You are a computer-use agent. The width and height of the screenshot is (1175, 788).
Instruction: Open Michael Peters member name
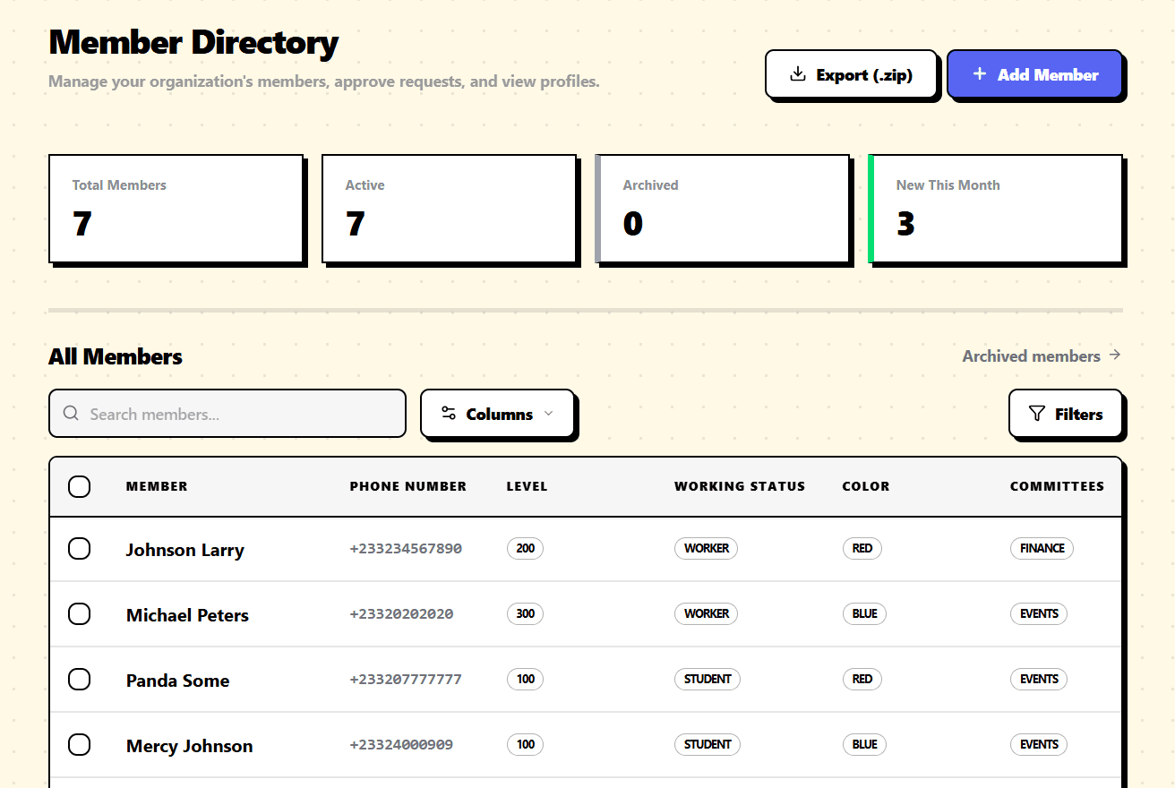(187, 615)
